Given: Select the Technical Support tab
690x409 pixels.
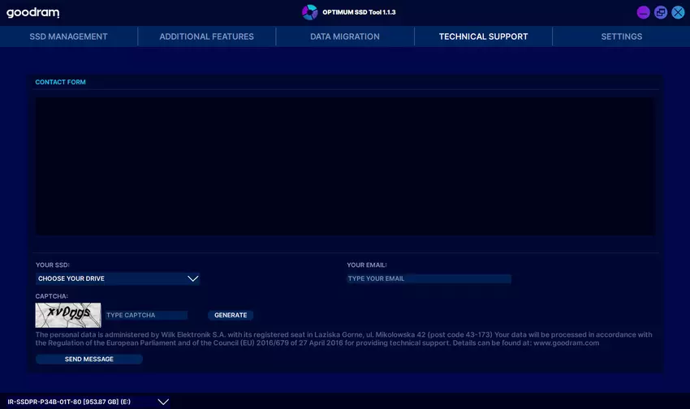Looking at the screenshot, I should click(483, 37).
